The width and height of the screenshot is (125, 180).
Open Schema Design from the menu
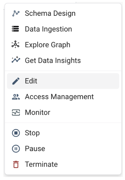(63, 13)
